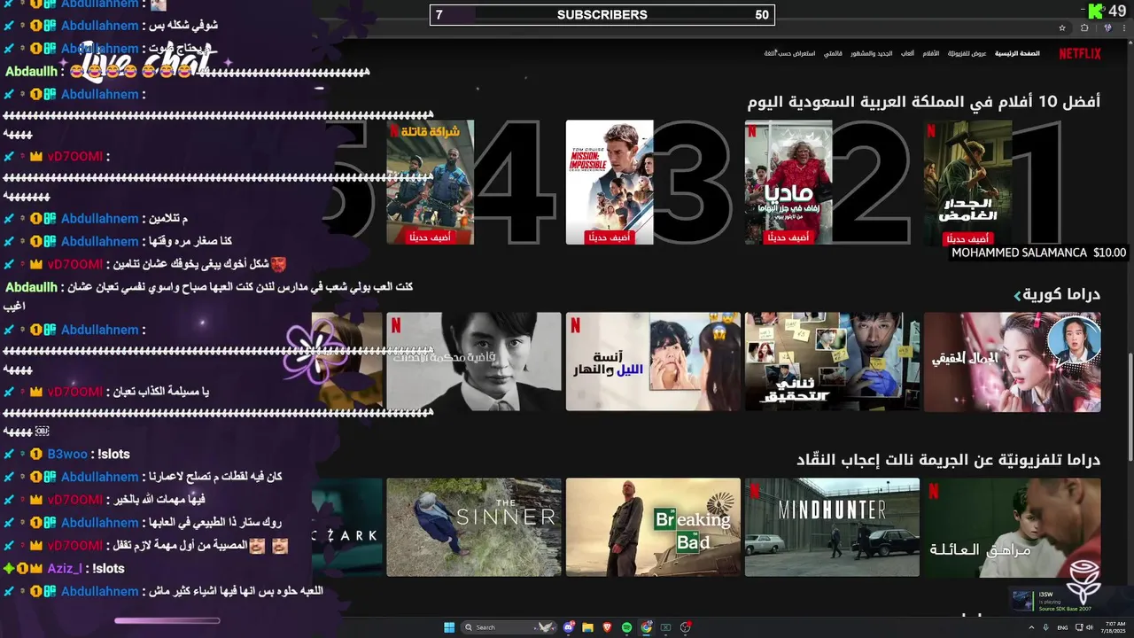Viewport: 1134px width, 638px height.
Task: Open Discord from the taskbar
Action: [569, 627]
